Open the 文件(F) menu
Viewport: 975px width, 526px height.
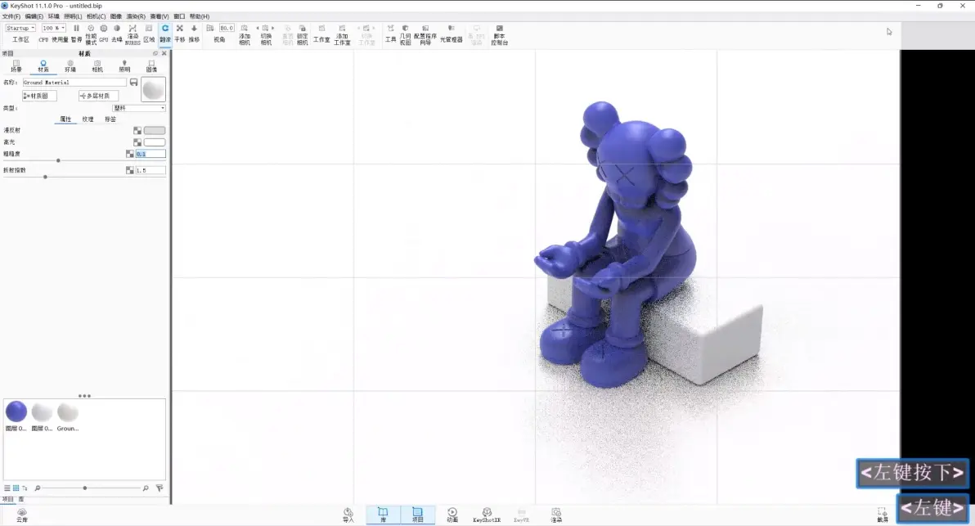tap(11, 16)
